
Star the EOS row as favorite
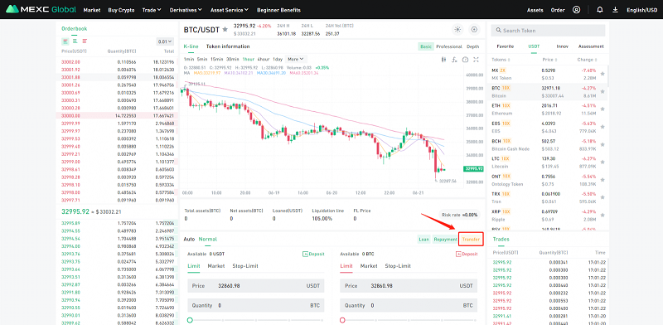603,127
